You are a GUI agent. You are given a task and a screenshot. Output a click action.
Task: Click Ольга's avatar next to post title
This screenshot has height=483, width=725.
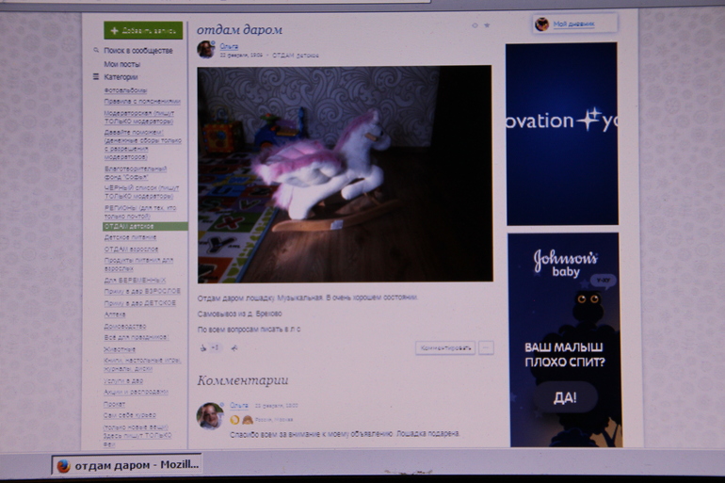pos(205,50)
